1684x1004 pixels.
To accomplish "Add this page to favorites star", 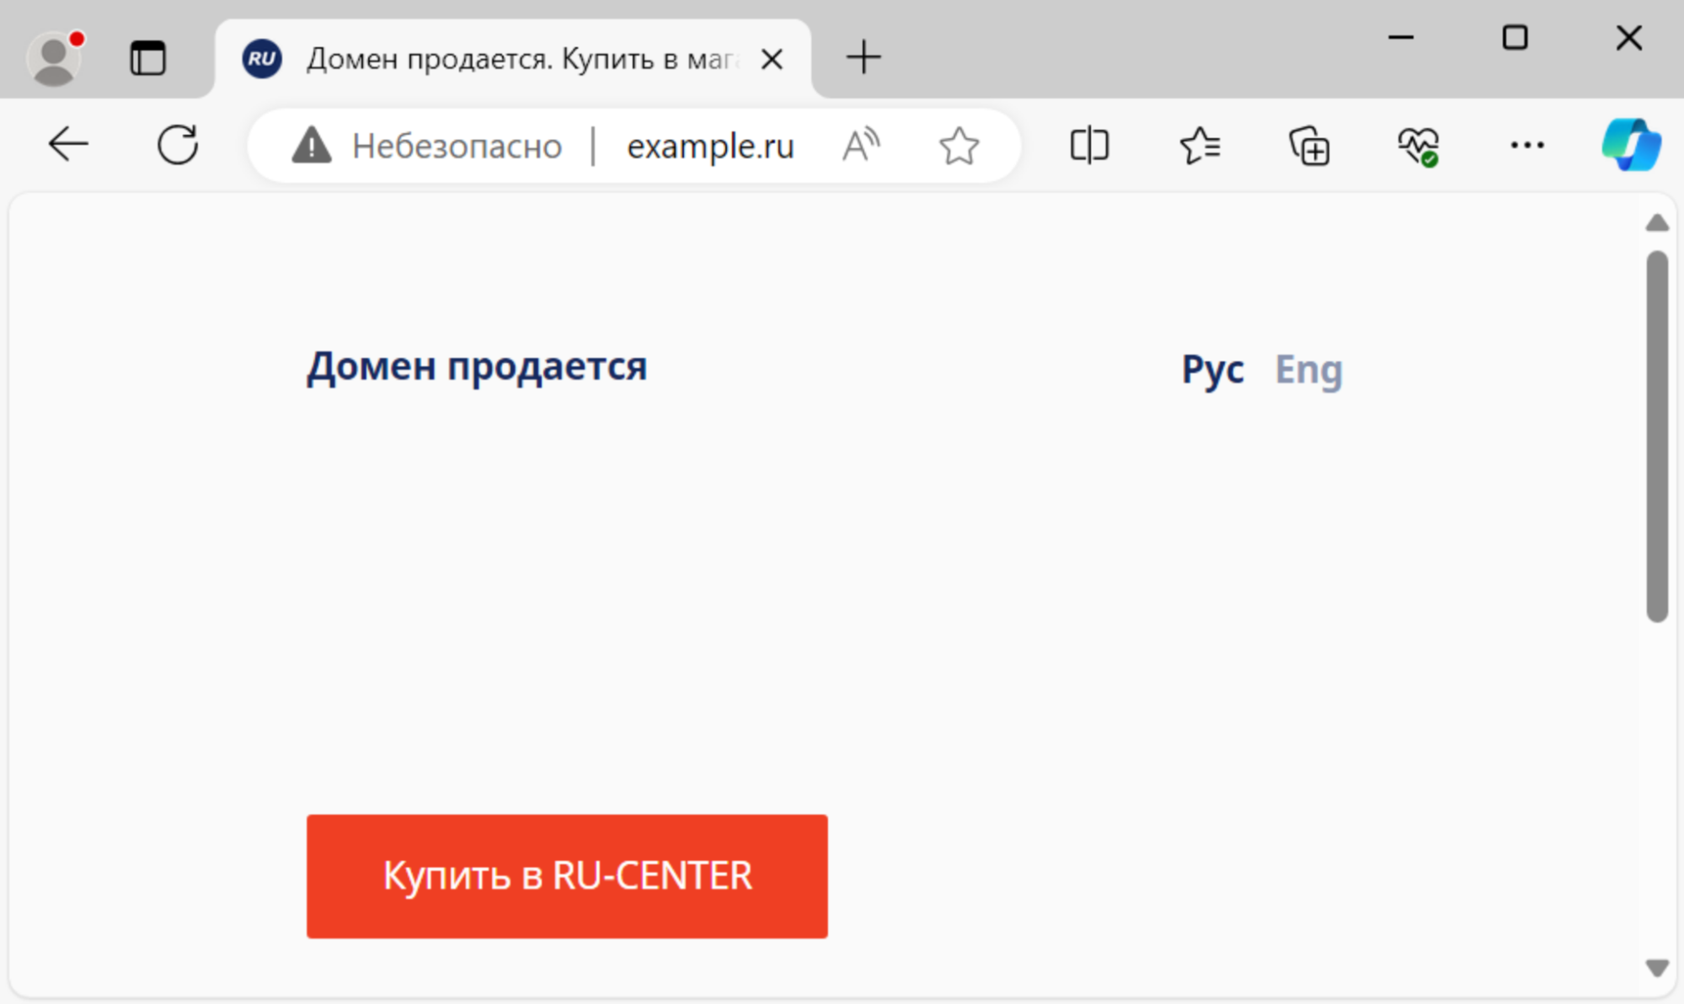I will point(959,146).
